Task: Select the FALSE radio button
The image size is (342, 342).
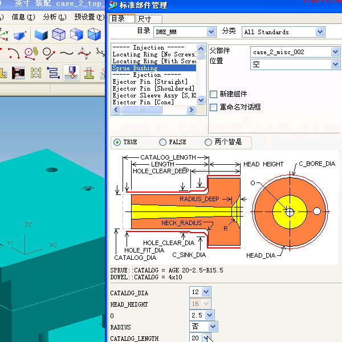Action: (x=163, y=142)
